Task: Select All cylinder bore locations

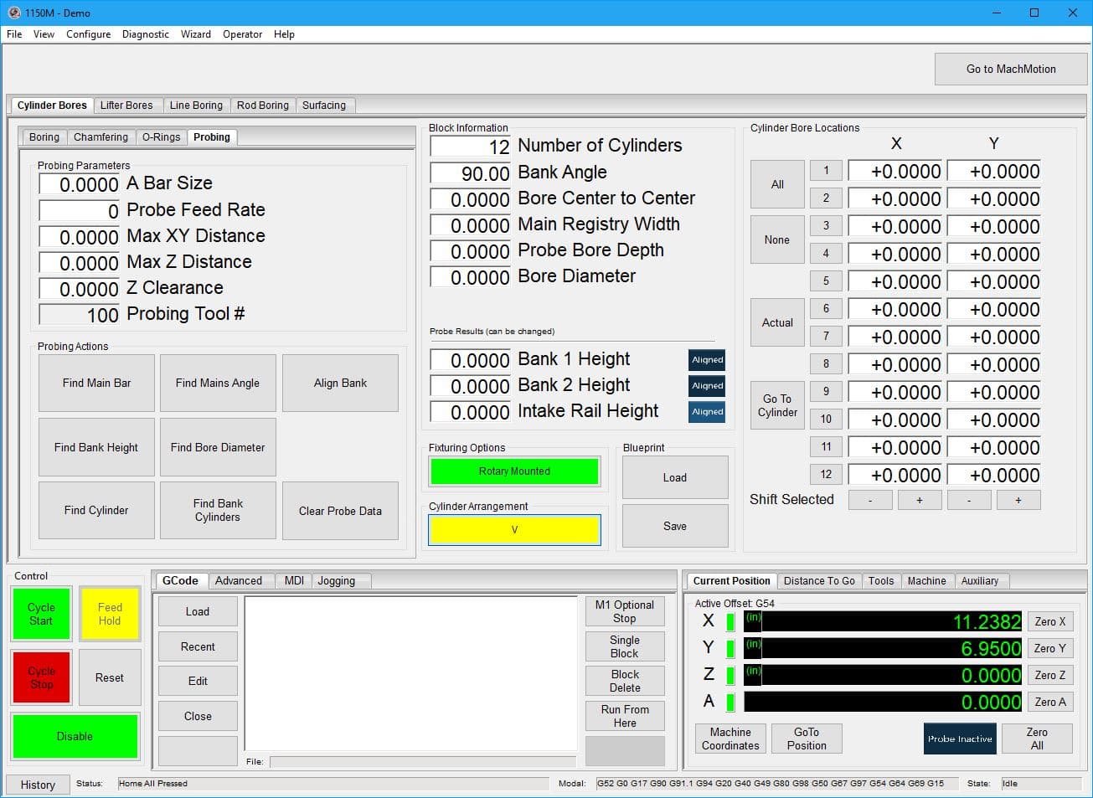Action: pyautogui.click(x=776, y=183)
